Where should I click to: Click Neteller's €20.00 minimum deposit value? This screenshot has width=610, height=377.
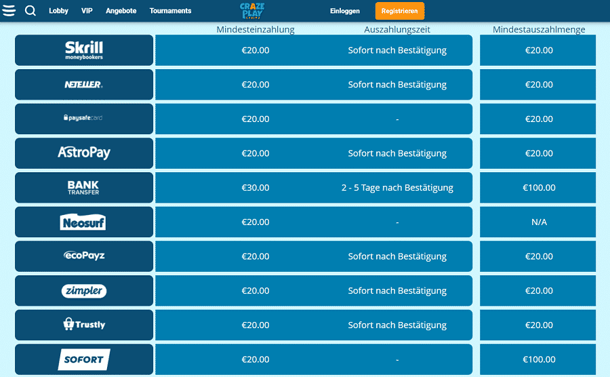tap(256, 85)
